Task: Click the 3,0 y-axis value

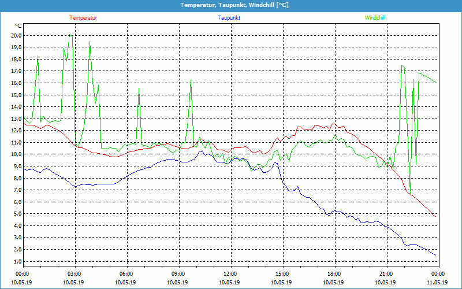Action: (18, 238)
